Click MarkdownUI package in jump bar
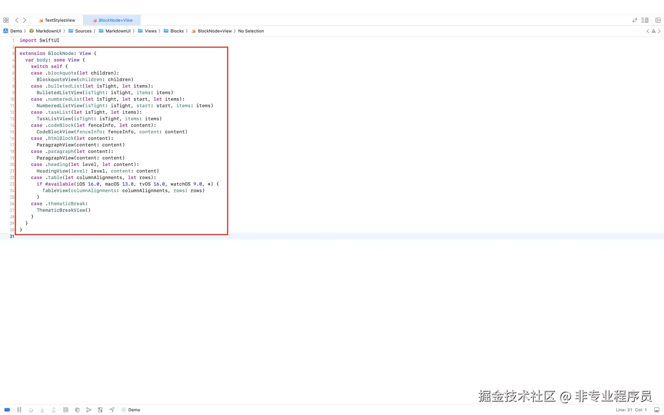The height and width of the screenshot is (415, 664). pyautogui.click(x=48, y=31)
